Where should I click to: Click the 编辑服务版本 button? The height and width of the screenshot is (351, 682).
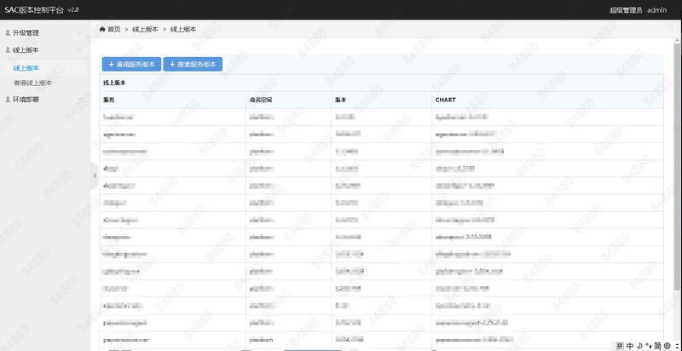(x=132, y=64)
